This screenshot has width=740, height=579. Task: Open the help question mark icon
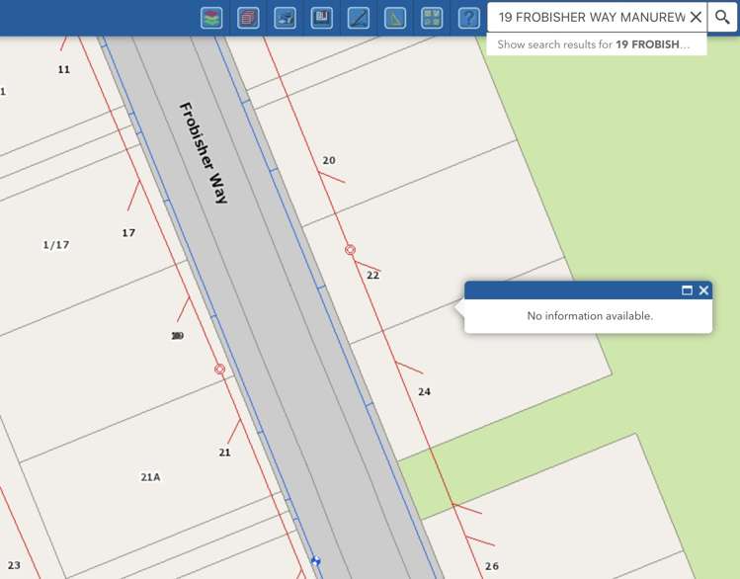(469, 18)
